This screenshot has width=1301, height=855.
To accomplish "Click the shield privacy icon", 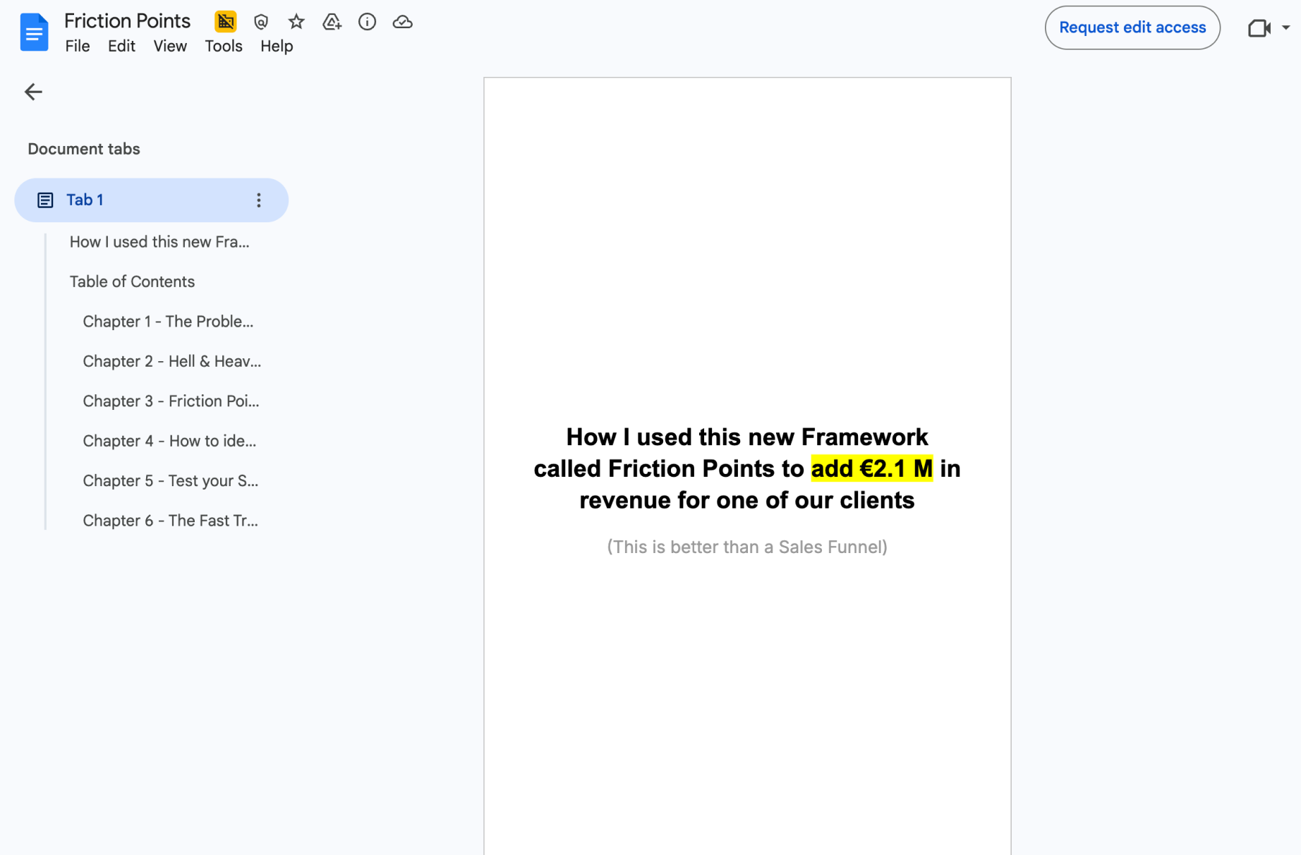I will tap(261, 22).
